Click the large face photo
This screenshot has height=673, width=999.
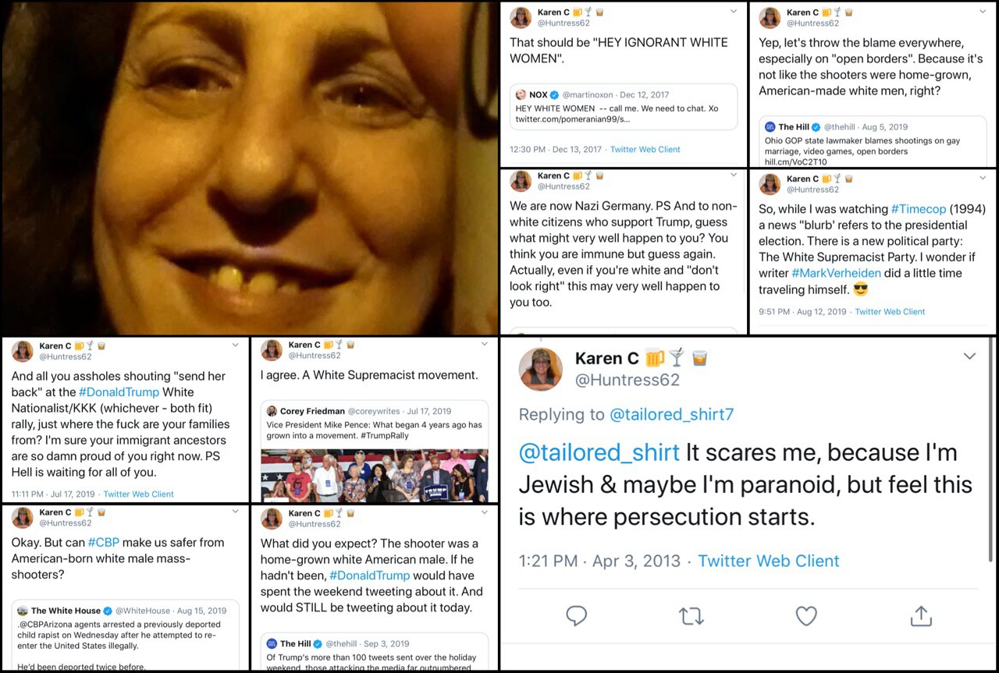pyautogui.click(x=250, y=168)
